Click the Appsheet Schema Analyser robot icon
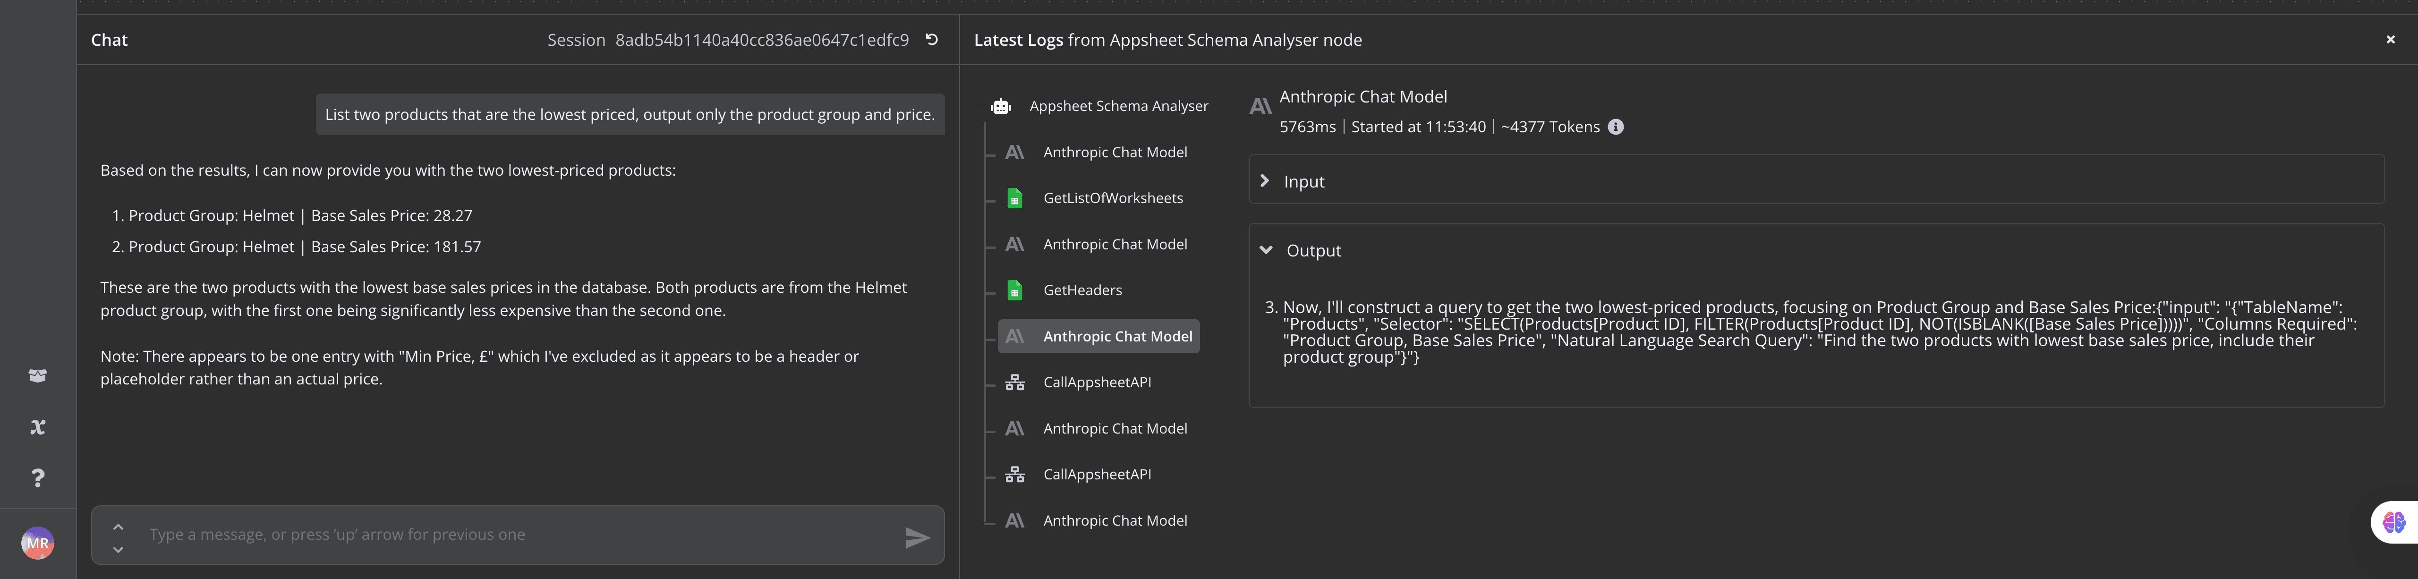The width and height of the screenshot is (2418, 579). 1001,106
